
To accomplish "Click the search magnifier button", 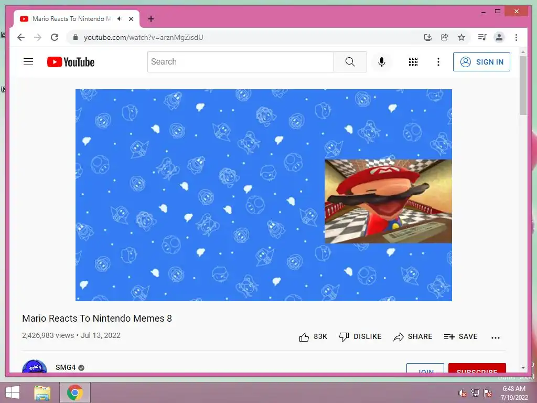I will click(350, 62).
